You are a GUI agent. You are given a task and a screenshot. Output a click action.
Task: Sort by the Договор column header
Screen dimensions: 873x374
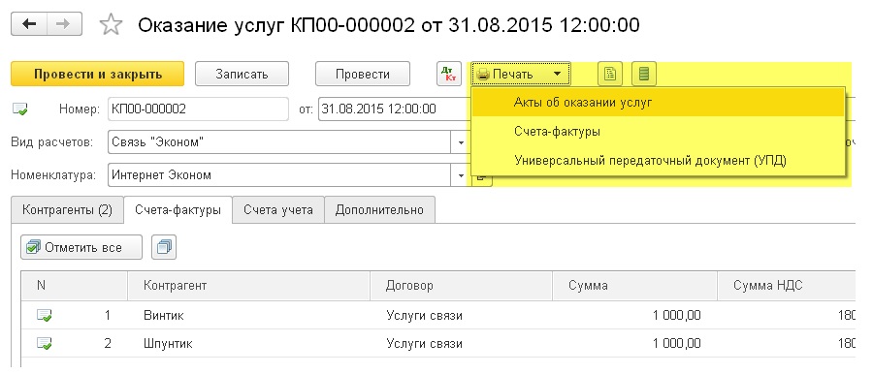pos(461,286)
